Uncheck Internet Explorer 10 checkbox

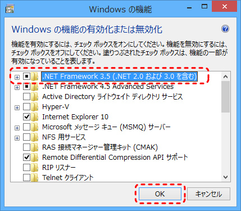[x=26, y=117]
